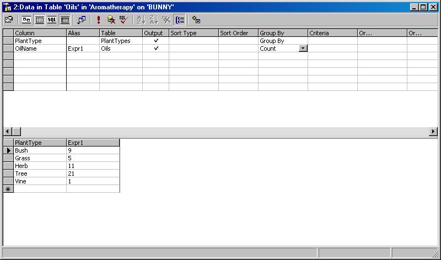Click the PlantType header in the results pane
Viewport: 441px width, 260px height.
tap(40, 143)
